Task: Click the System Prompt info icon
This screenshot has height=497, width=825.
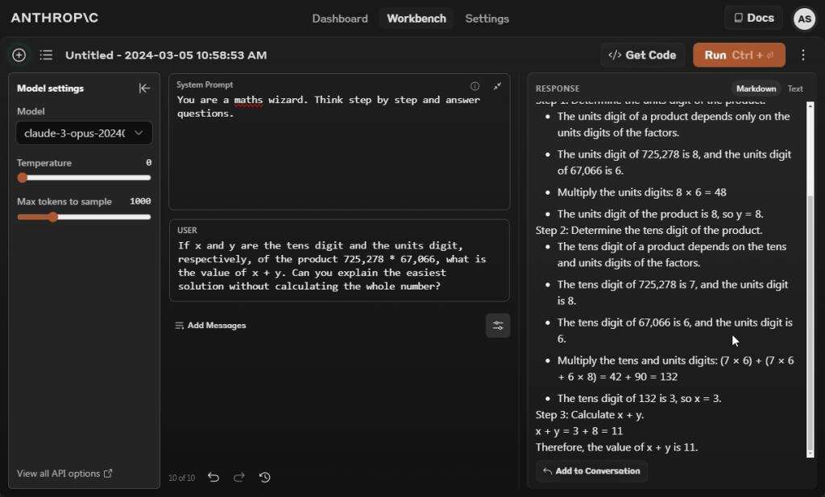Action: point(475,86)
